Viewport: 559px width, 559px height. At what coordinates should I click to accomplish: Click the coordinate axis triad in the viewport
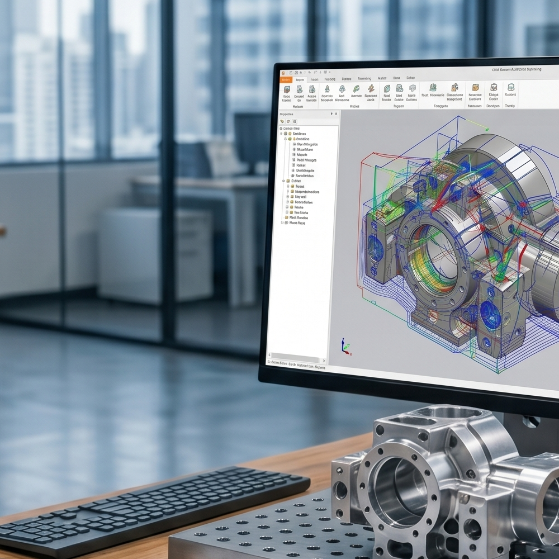pos(346,347)
